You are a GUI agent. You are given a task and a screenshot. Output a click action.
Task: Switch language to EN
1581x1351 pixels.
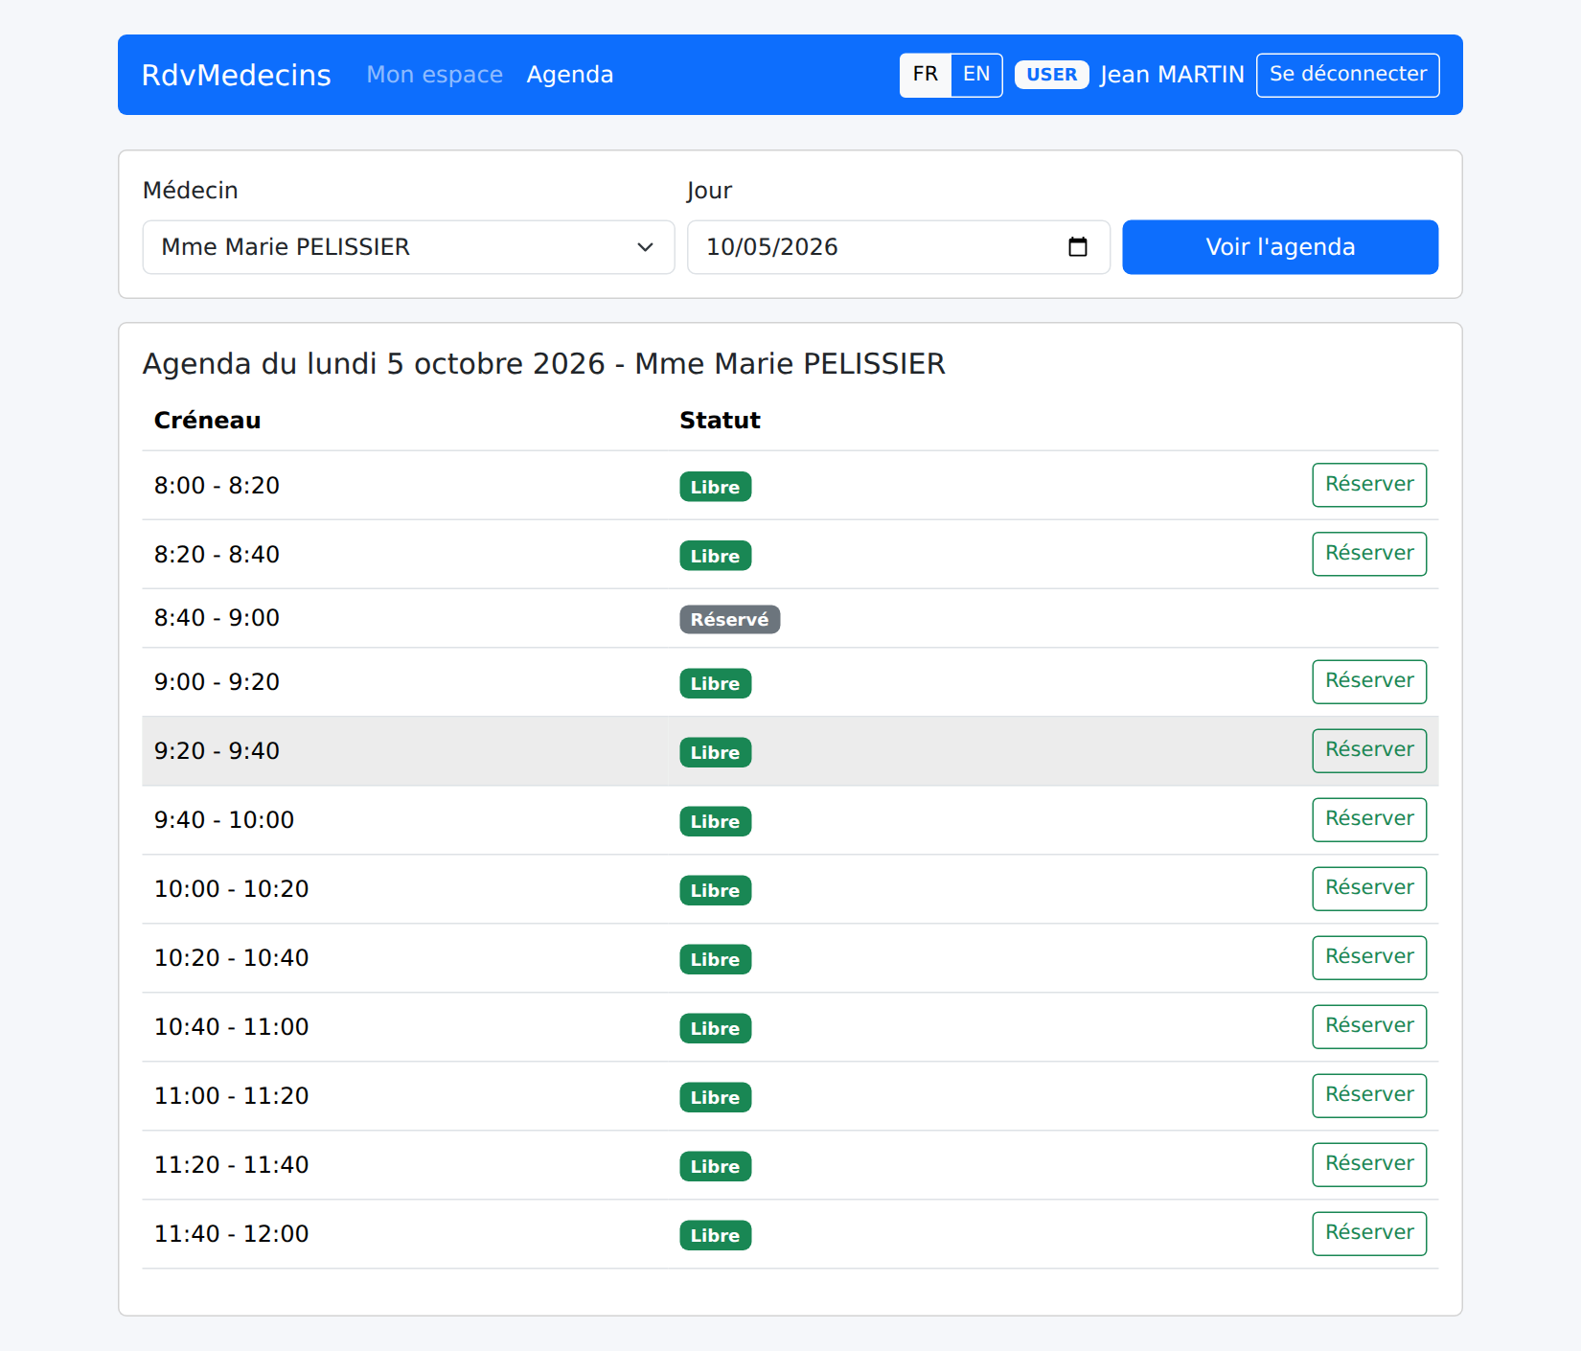976,75
